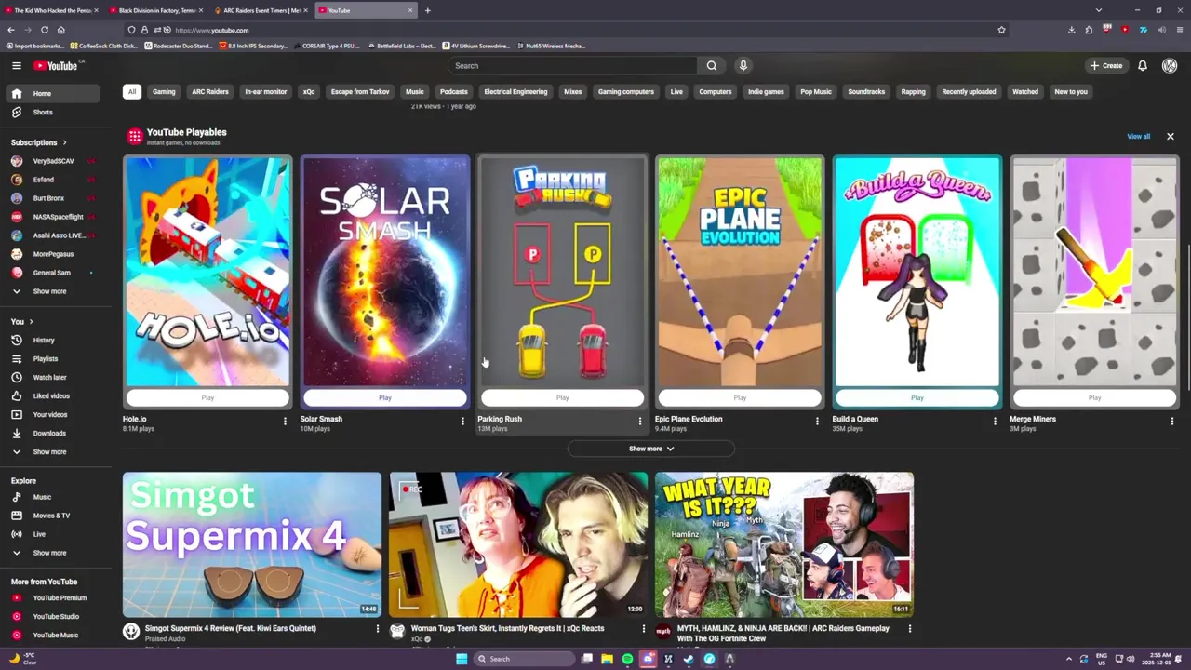
Task: Open YouTube Studio link
Action: [x=52, y=616]
